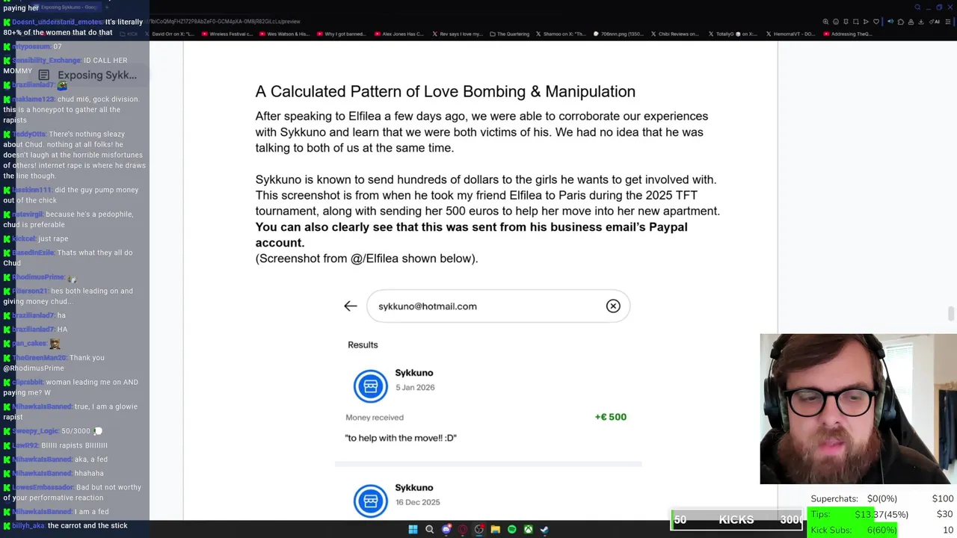The image size is (957, 538).
Task: Open the Windows Start button
Action: point(413,529)
